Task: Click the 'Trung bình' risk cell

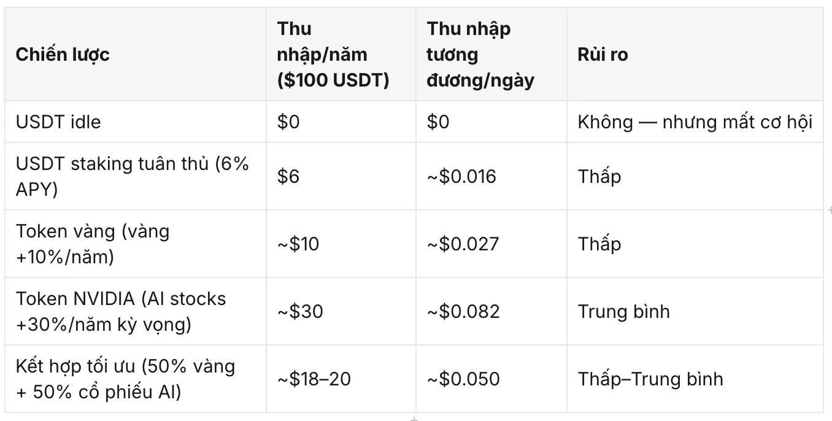Action: click(695, 311)
